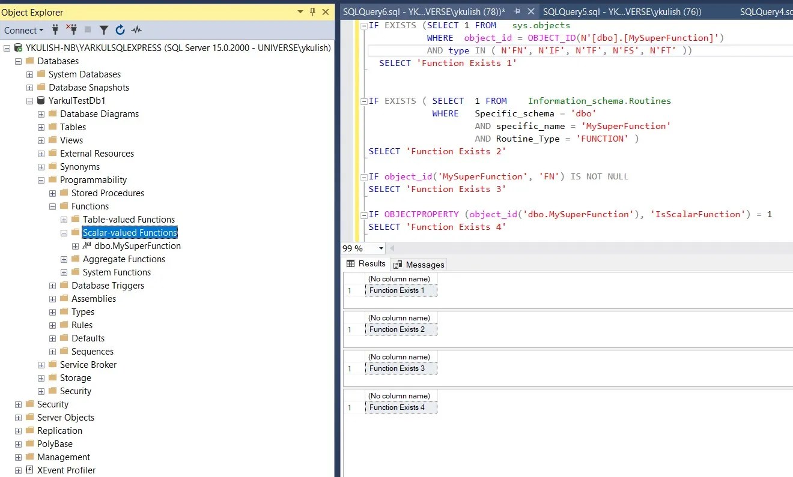Collapse the Programmability node
793x477 pixels.
pyautogui.click(x=41, y=180)
